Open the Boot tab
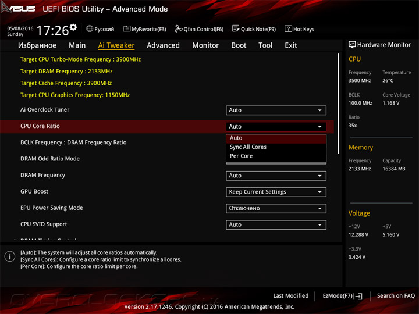Screen dimensions: 419x314 point(239,45)
